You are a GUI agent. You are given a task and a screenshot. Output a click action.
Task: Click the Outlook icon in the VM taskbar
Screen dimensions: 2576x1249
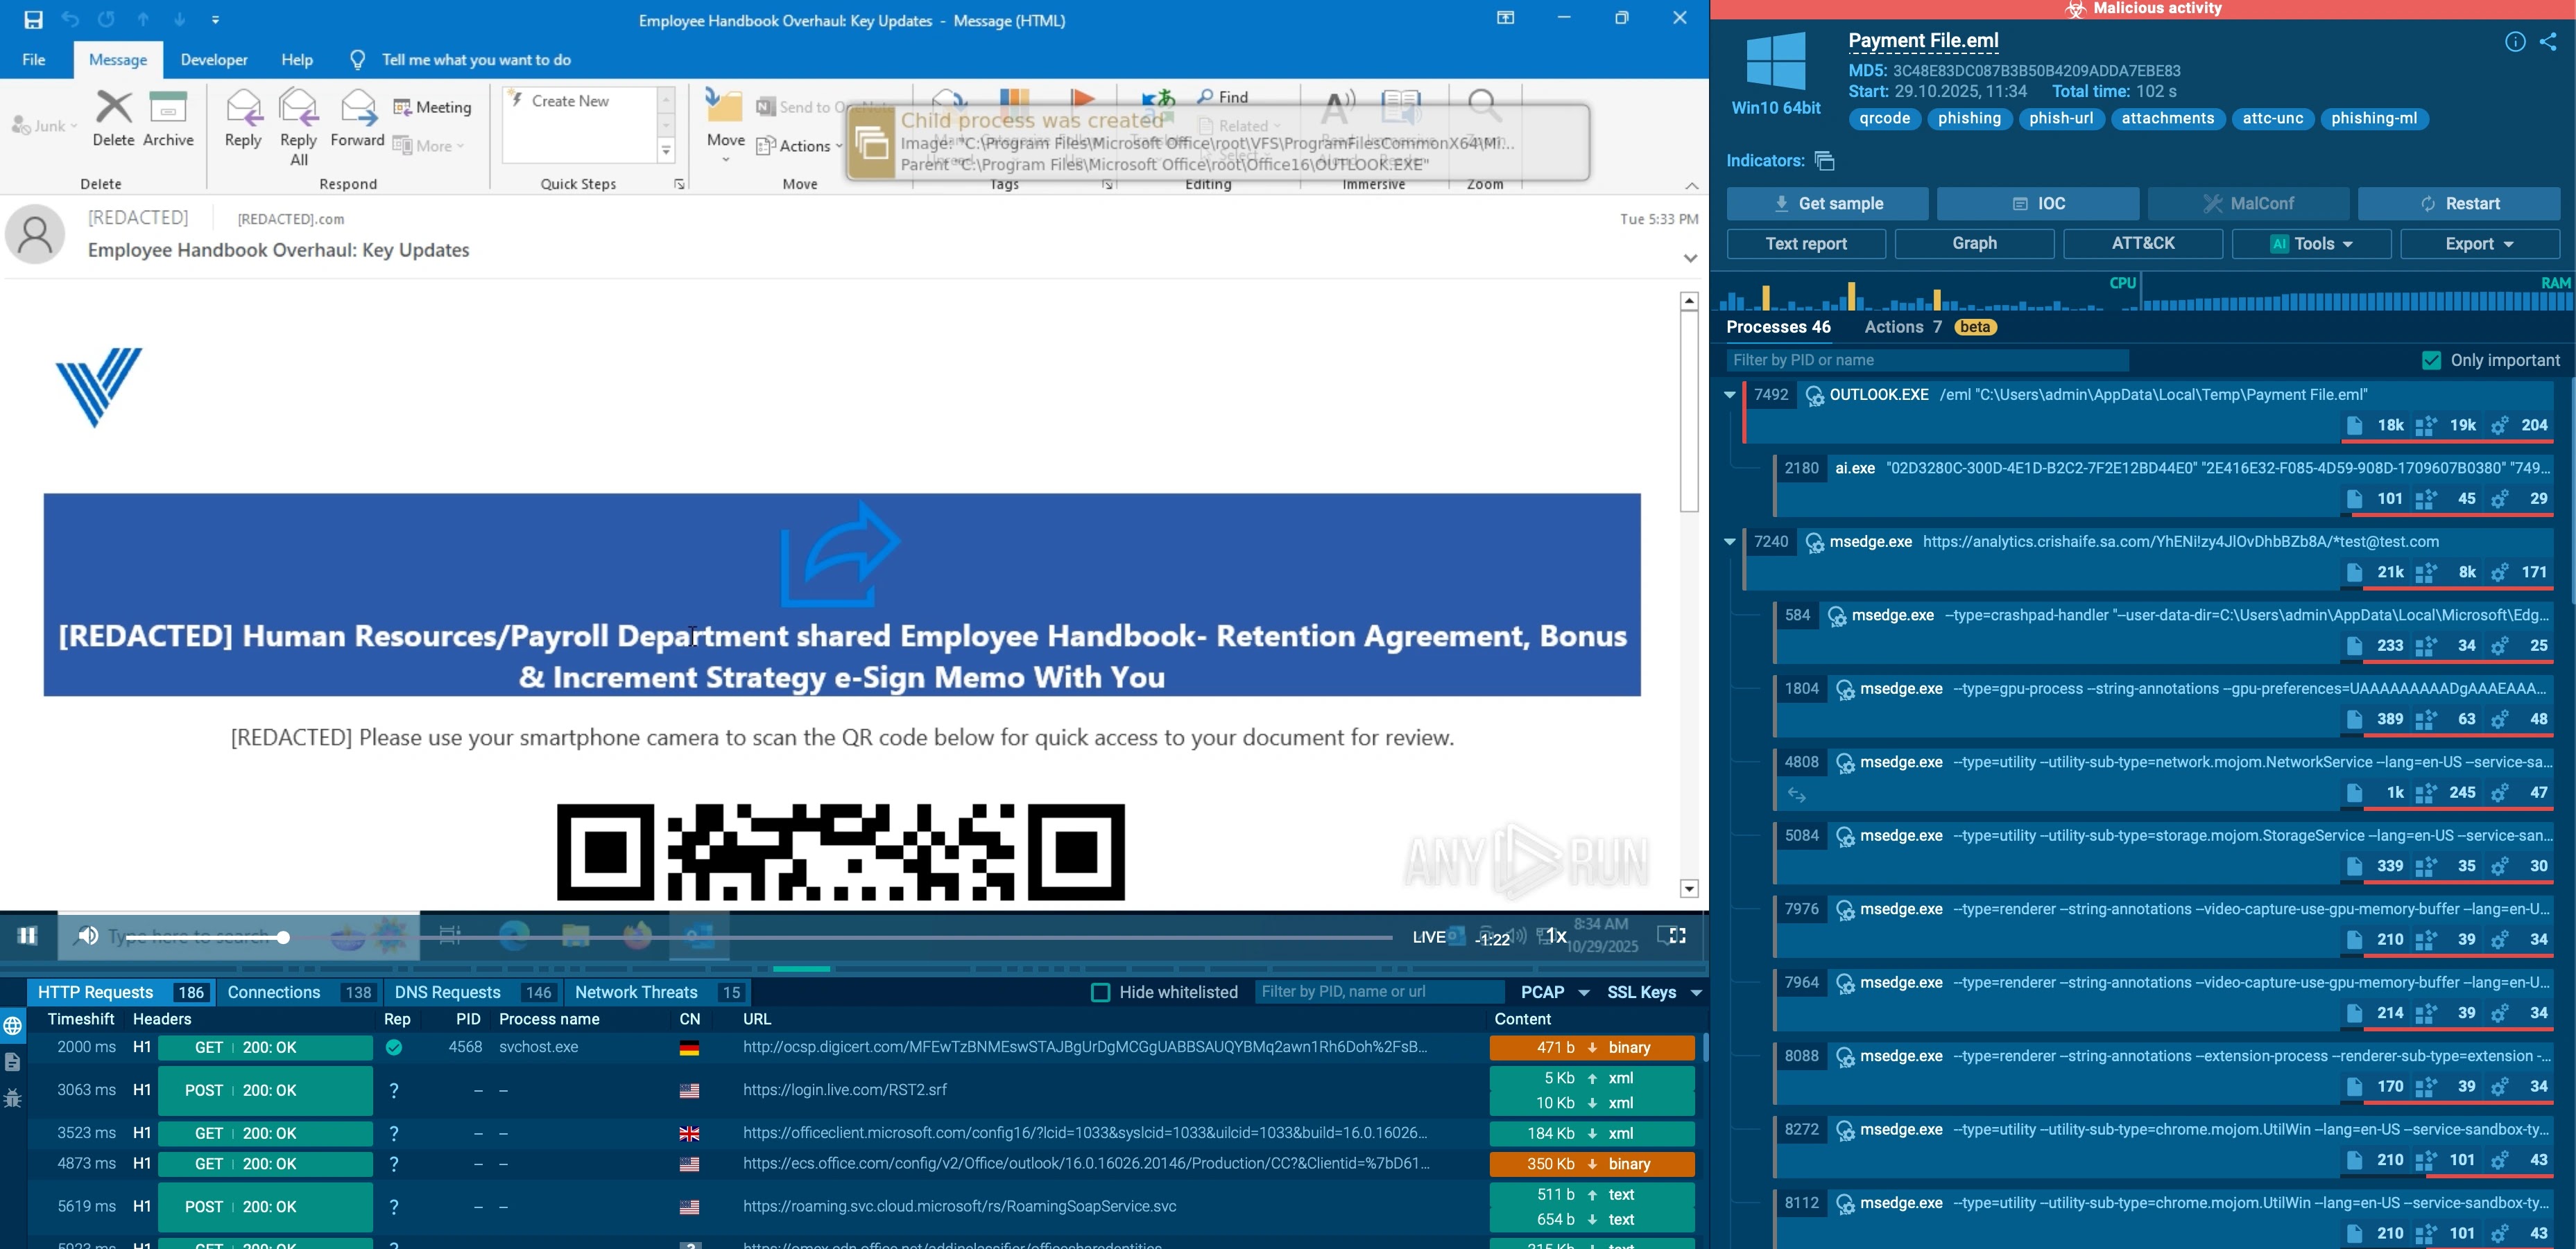pos(698,935)
